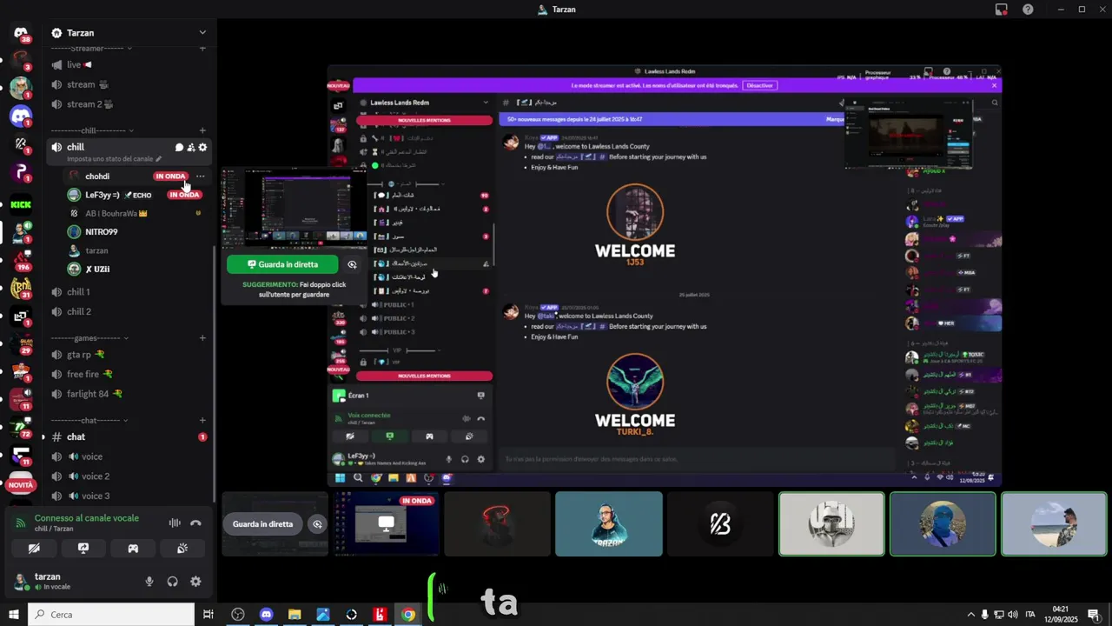Mute the microphone in user panel
This screenshot has width=1112, height=626.
tap(149, 582)
